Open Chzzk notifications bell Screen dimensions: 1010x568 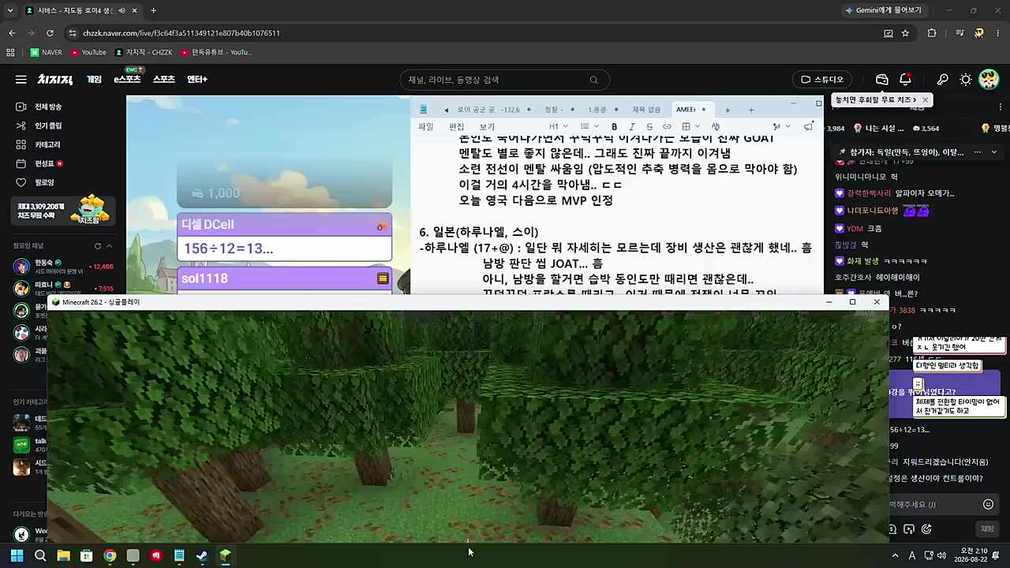(906, 80)
